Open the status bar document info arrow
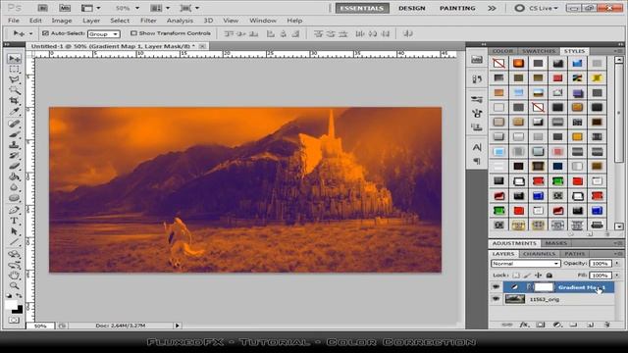628x353 pixels. (177, 326)
